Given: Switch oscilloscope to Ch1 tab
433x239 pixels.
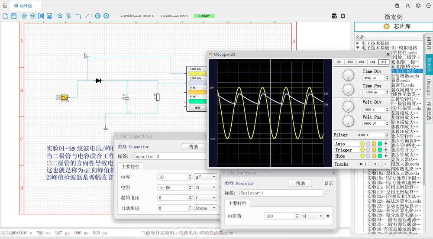Looking at the screenshot, I should pos(339,62).
